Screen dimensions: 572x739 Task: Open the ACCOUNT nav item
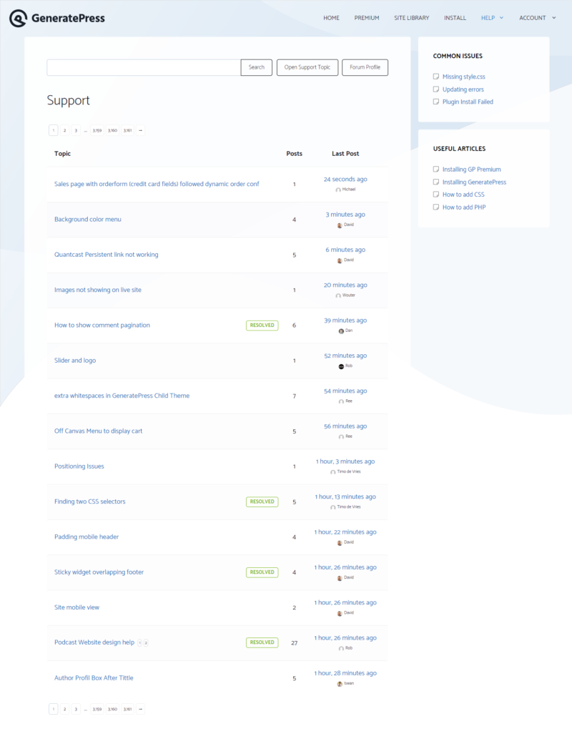coord(533,18)
